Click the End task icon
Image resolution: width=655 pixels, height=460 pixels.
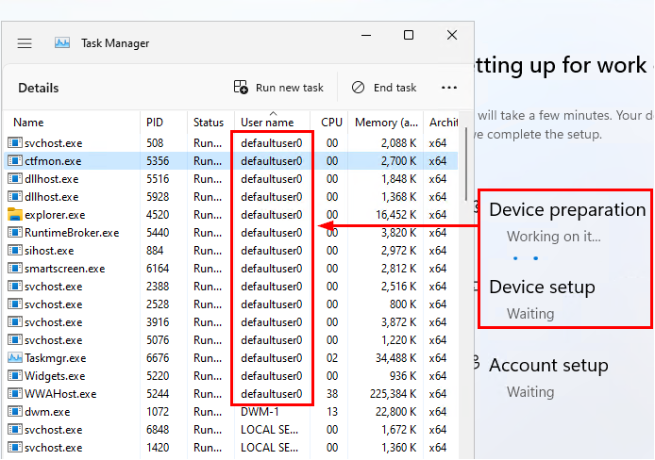(x=359, y=88)
